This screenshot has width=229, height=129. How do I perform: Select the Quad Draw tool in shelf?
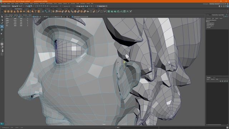[x=104, y=11]
